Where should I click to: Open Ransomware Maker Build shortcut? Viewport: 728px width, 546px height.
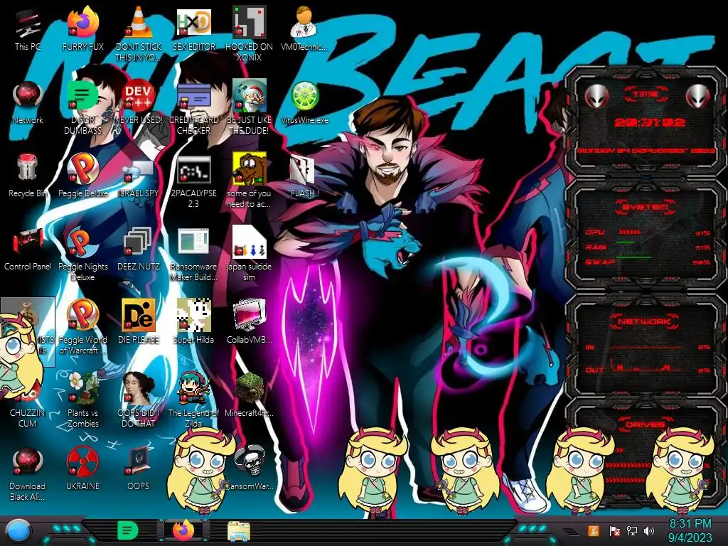coord(193,255)
